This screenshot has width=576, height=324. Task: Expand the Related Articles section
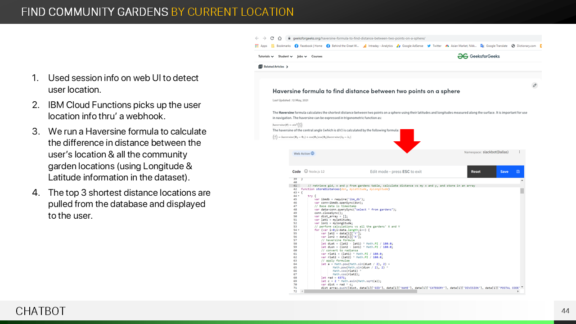(273, 67)
